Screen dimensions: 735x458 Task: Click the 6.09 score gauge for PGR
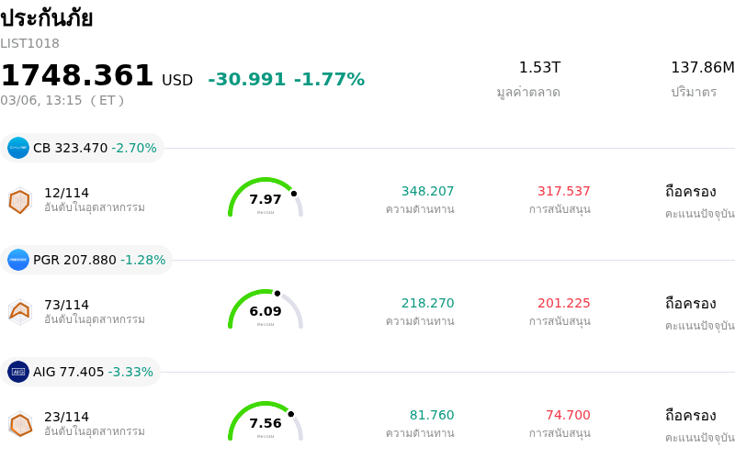pyautogui.click(x=266, y=311)
